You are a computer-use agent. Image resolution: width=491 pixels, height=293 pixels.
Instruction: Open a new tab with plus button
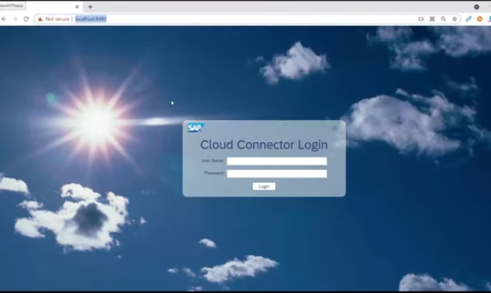click(90, 6)
